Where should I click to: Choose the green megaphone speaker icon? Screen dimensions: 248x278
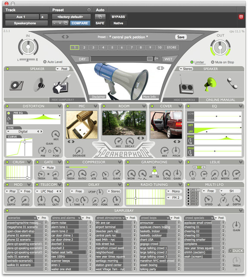point(211,84)
